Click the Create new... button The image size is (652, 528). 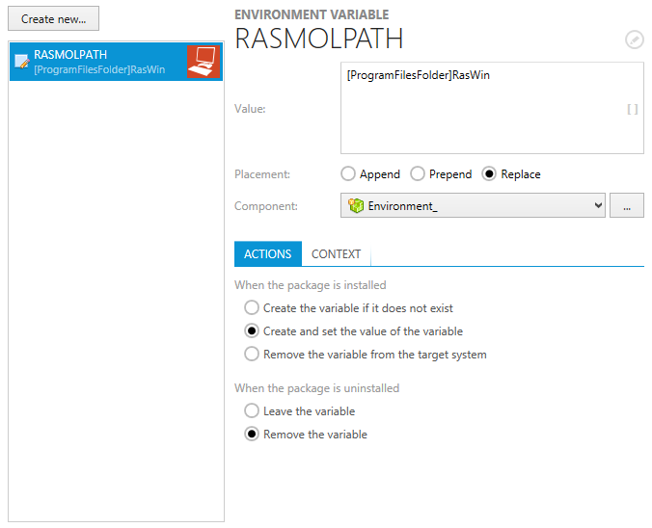click(x=53, y=19)
